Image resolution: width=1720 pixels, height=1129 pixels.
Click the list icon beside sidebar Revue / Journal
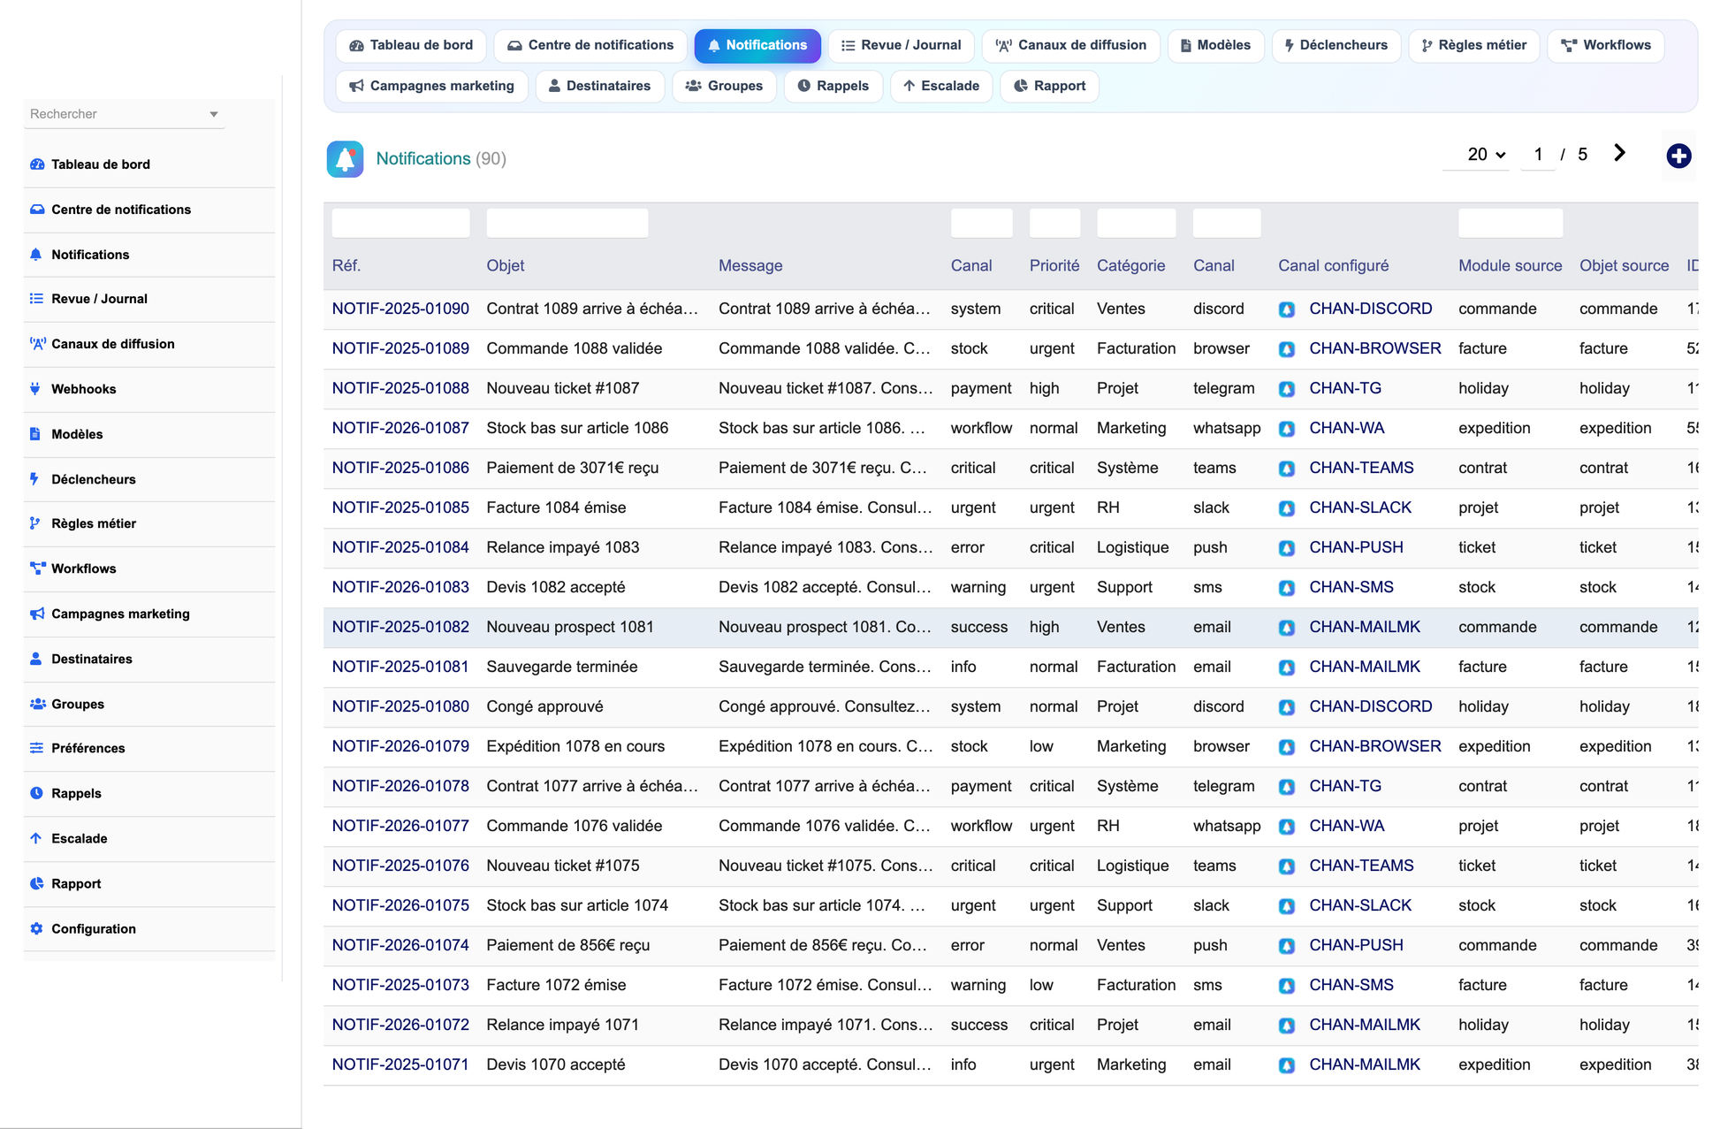pyautogui.click(x=36, y=299)
